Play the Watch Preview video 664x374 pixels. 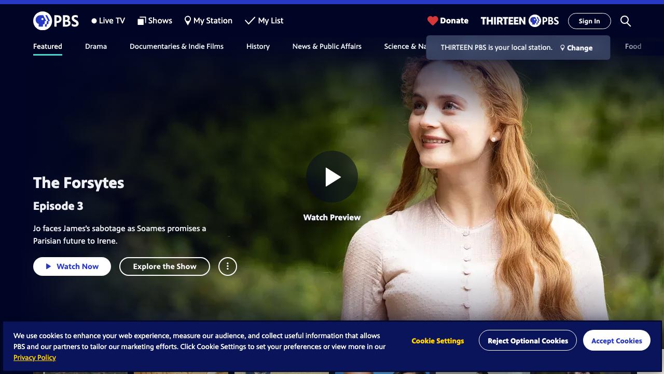(x=332, y=177)
